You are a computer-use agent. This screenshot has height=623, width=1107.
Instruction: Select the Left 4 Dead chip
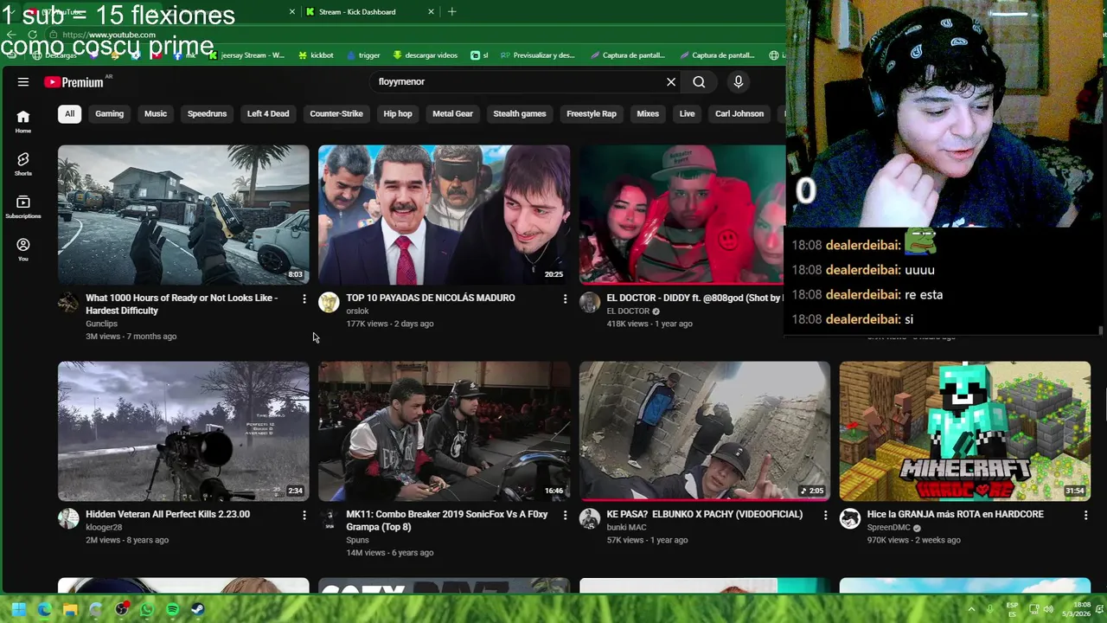[x=268, y=113]
